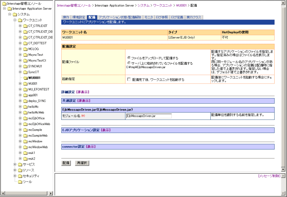Expand the サービス tree node
This screenshot has height=197, width=287.
coord(15,164)
